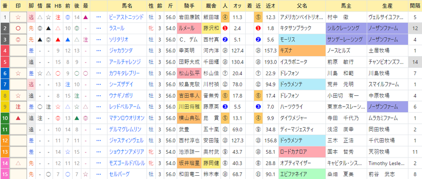Open the ellipsis menu for アールチャレンジ
422x179 pixels.
pos(98,62)
